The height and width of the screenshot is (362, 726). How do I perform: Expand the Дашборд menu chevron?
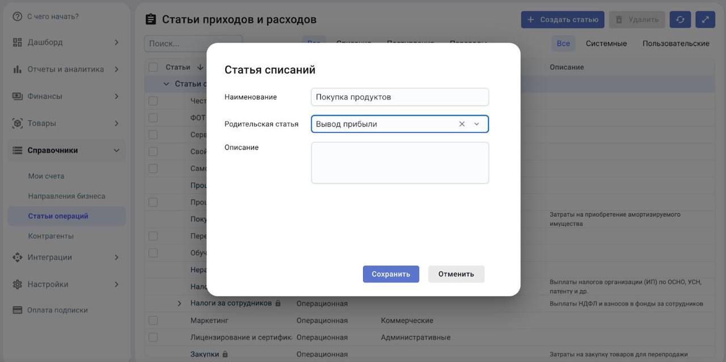pos(116,43)
